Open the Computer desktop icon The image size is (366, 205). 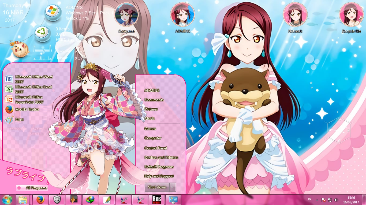pos(126,18)
